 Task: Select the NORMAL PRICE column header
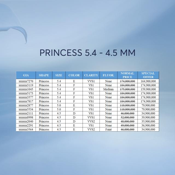click(127, 75)
